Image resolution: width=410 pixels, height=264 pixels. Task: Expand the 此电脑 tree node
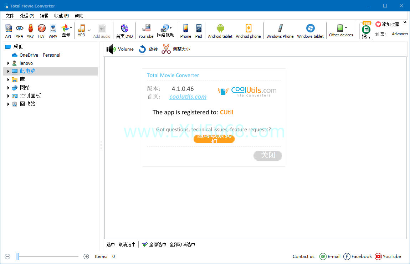coord(8,71)
